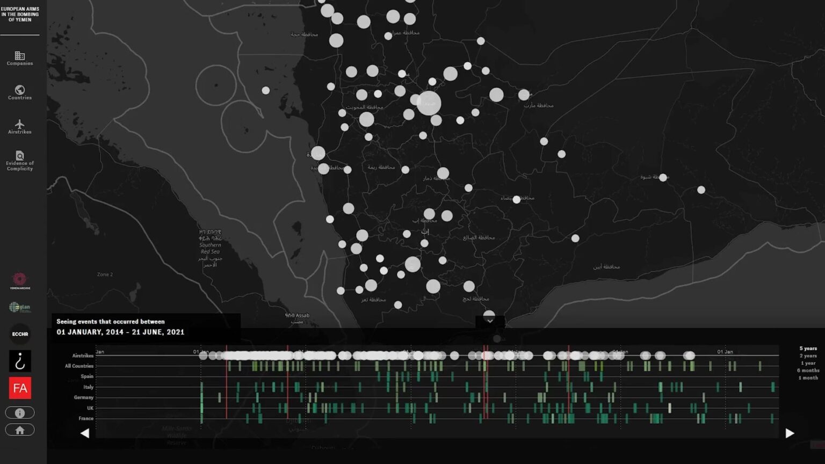Click the hook logo icon

pos(20,361)
